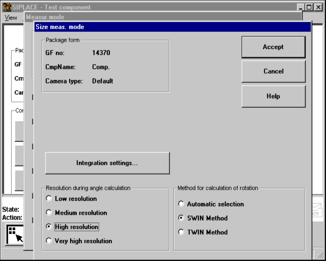Switch to TWIN Method option

click(203, 232)
